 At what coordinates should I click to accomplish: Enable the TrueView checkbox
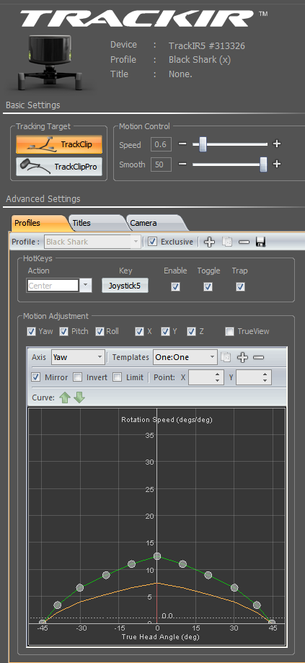coord(229,332)
